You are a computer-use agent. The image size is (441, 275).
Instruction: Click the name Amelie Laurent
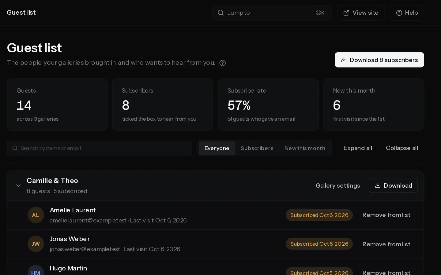click(x=73, y=210)
